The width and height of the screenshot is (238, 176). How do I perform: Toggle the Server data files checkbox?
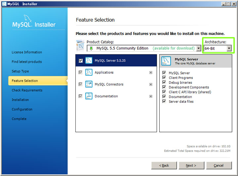click(x=164, y=101)
